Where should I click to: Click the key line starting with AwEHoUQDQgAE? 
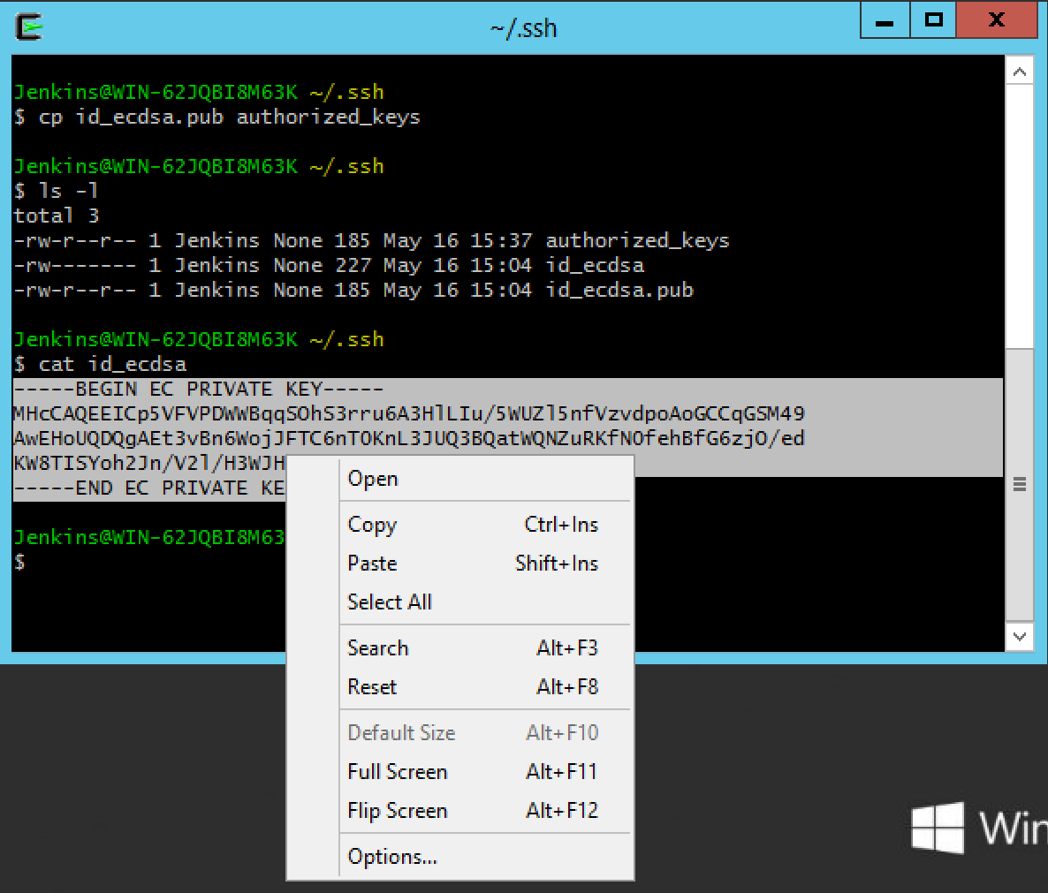(x=409, y=438)
